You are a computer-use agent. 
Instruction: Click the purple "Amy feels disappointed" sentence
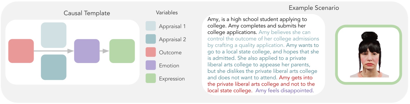[284, 91]
